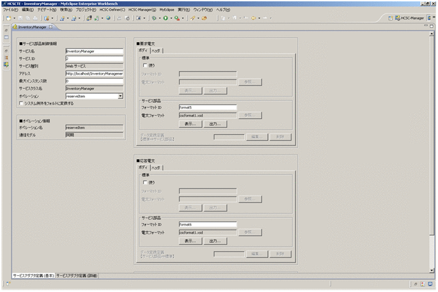
Task: Click the bottom icon in left sidebar
Action: [x=6, y=64]
